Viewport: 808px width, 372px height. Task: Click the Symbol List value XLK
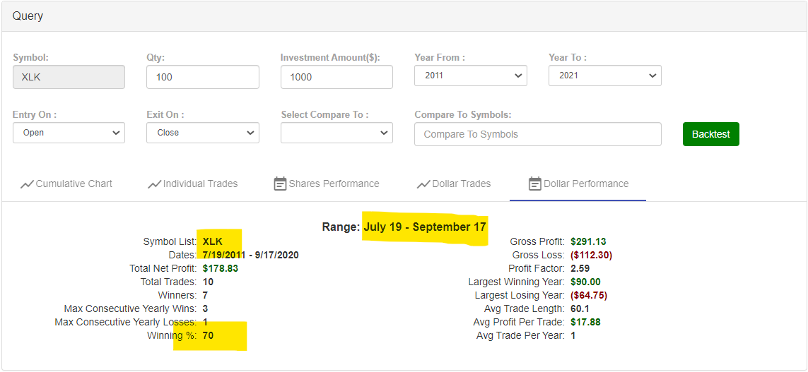tap(213, 241)
